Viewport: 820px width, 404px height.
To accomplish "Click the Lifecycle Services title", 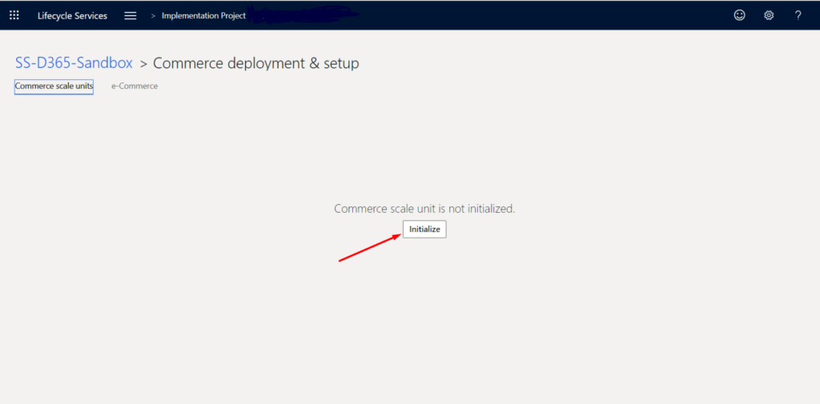I will pos(72,16).
